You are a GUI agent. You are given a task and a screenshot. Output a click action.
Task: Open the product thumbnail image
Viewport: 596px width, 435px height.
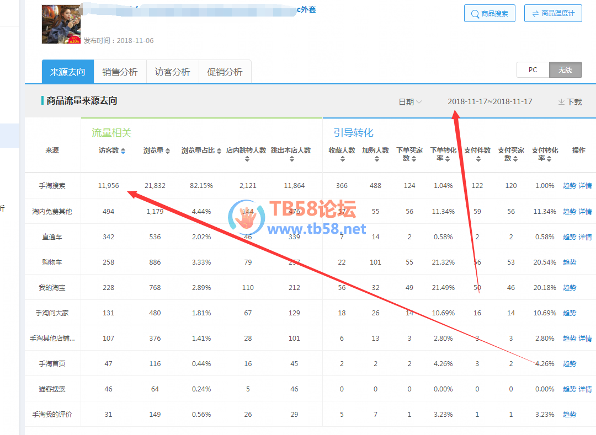point(61,24)
